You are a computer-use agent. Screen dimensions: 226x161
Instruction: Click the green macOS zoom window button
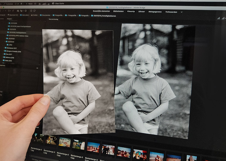point(3,7)
